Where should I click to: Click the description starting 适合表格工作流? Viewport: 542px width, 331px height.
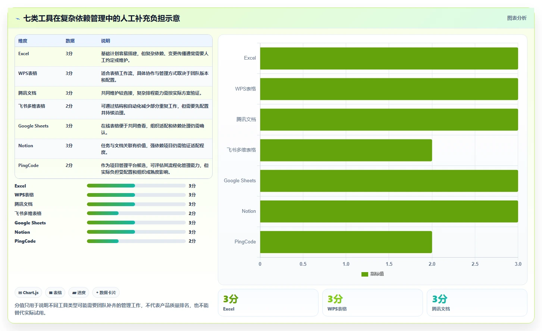(x=155, y=77)
